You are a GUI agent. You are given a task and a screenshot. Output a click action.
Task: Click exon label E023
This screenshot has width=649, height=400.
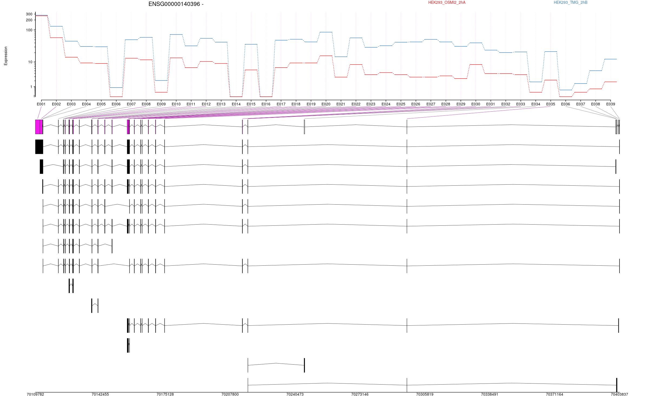coord(371,104)
